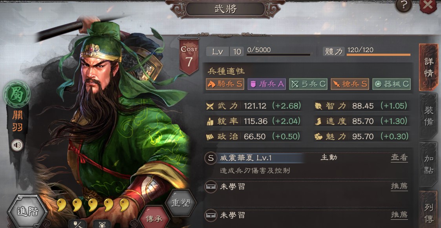441x228 pixels.
Task: Click the 體力 stamina progress bar
Action: click(x=378, y=55)
